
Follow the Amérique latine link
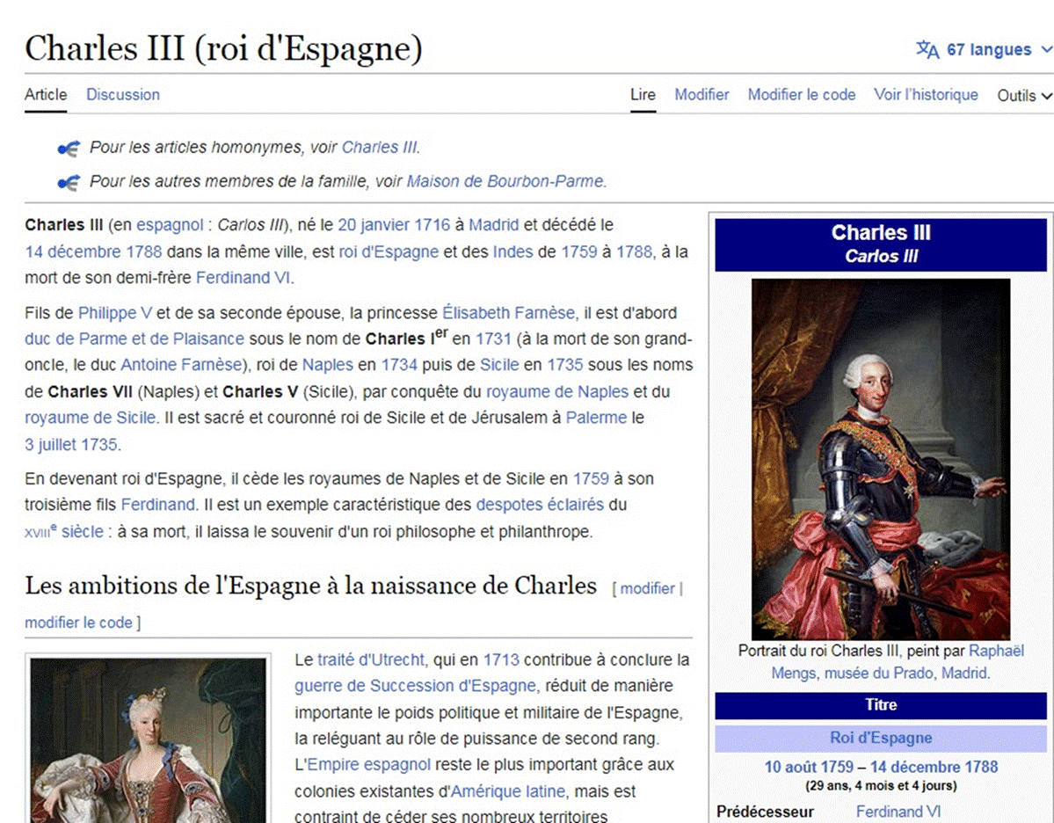pos(508,791)
